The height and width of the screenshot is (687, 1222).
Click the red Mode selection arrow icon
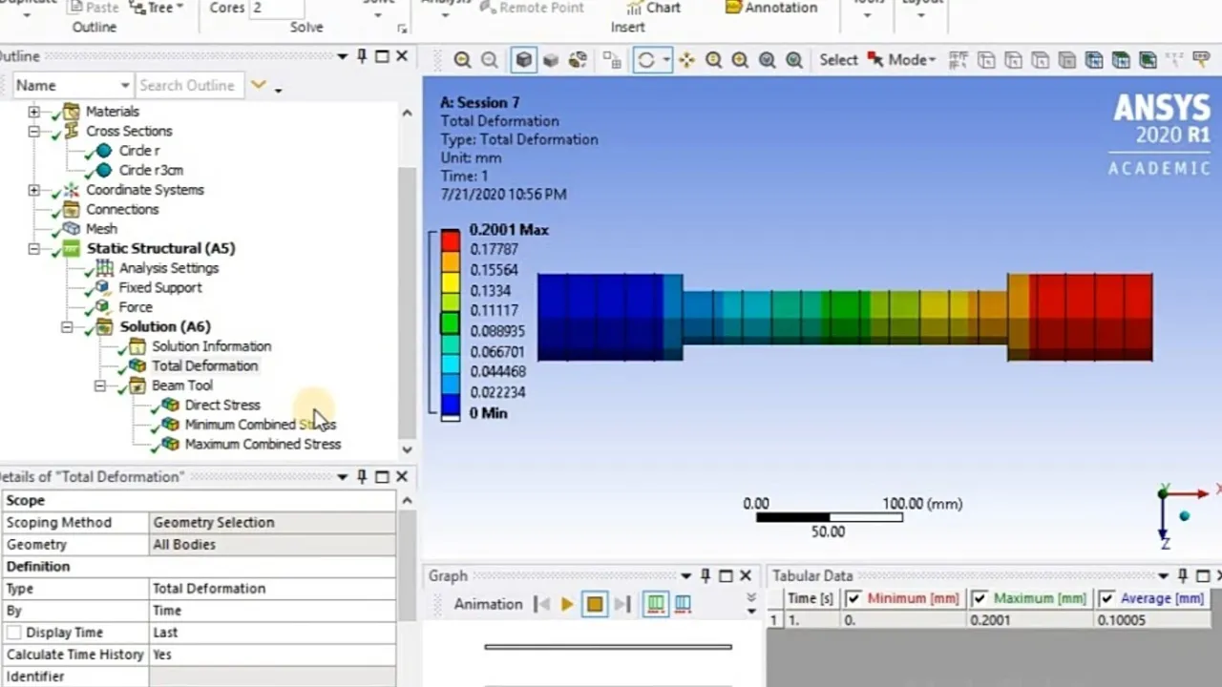click(875, 60)
